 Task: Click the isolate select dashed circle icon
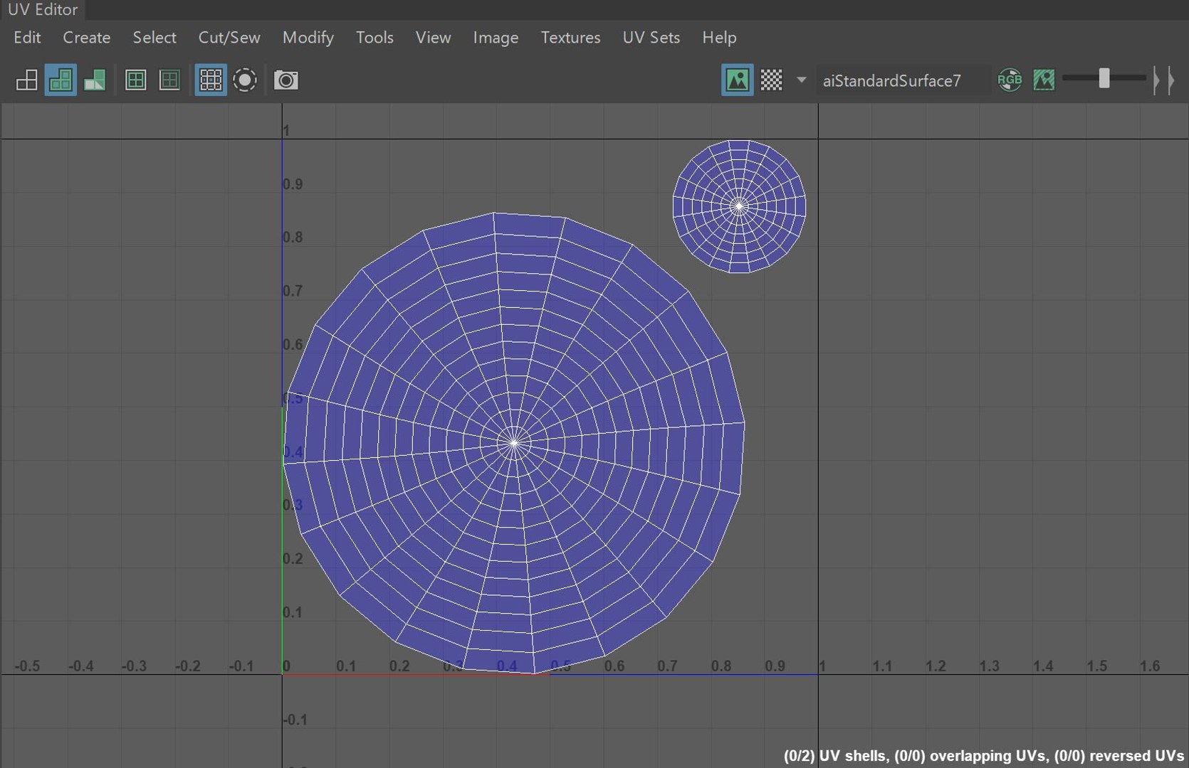click(245, 80)
